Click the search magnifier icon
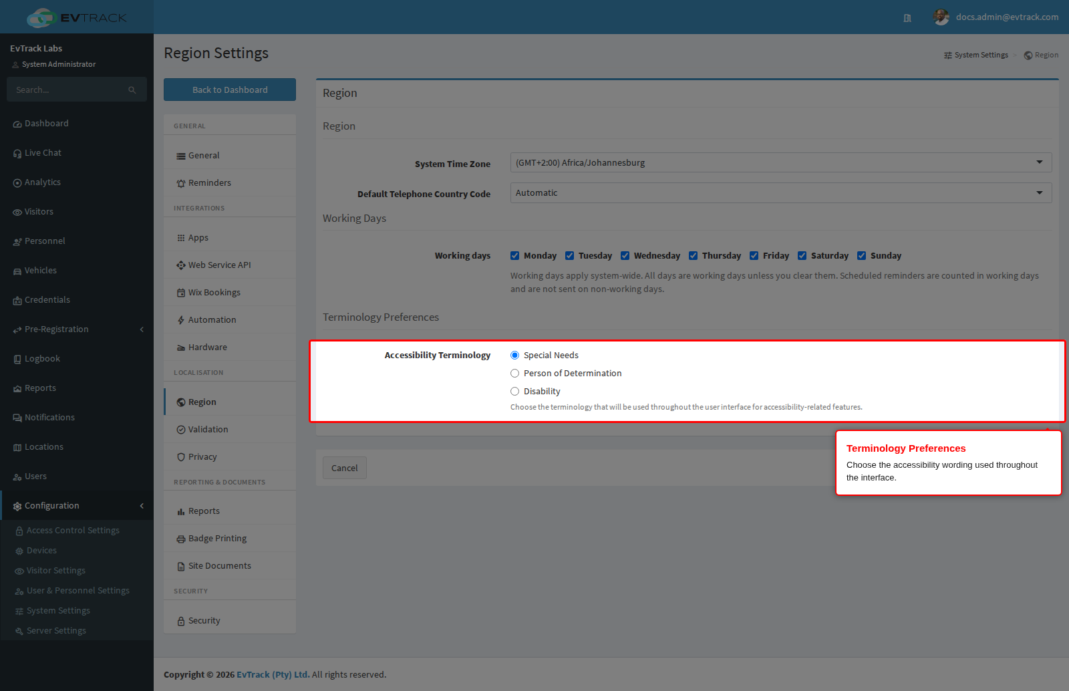This screenshot has width=1069, height=691. coord(132,90)
